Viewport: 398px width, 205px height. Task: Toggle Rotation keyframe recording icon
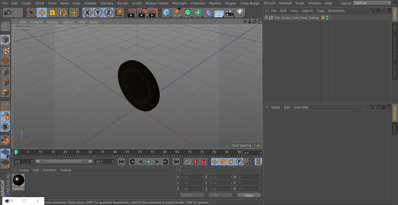tap(231, 162)
